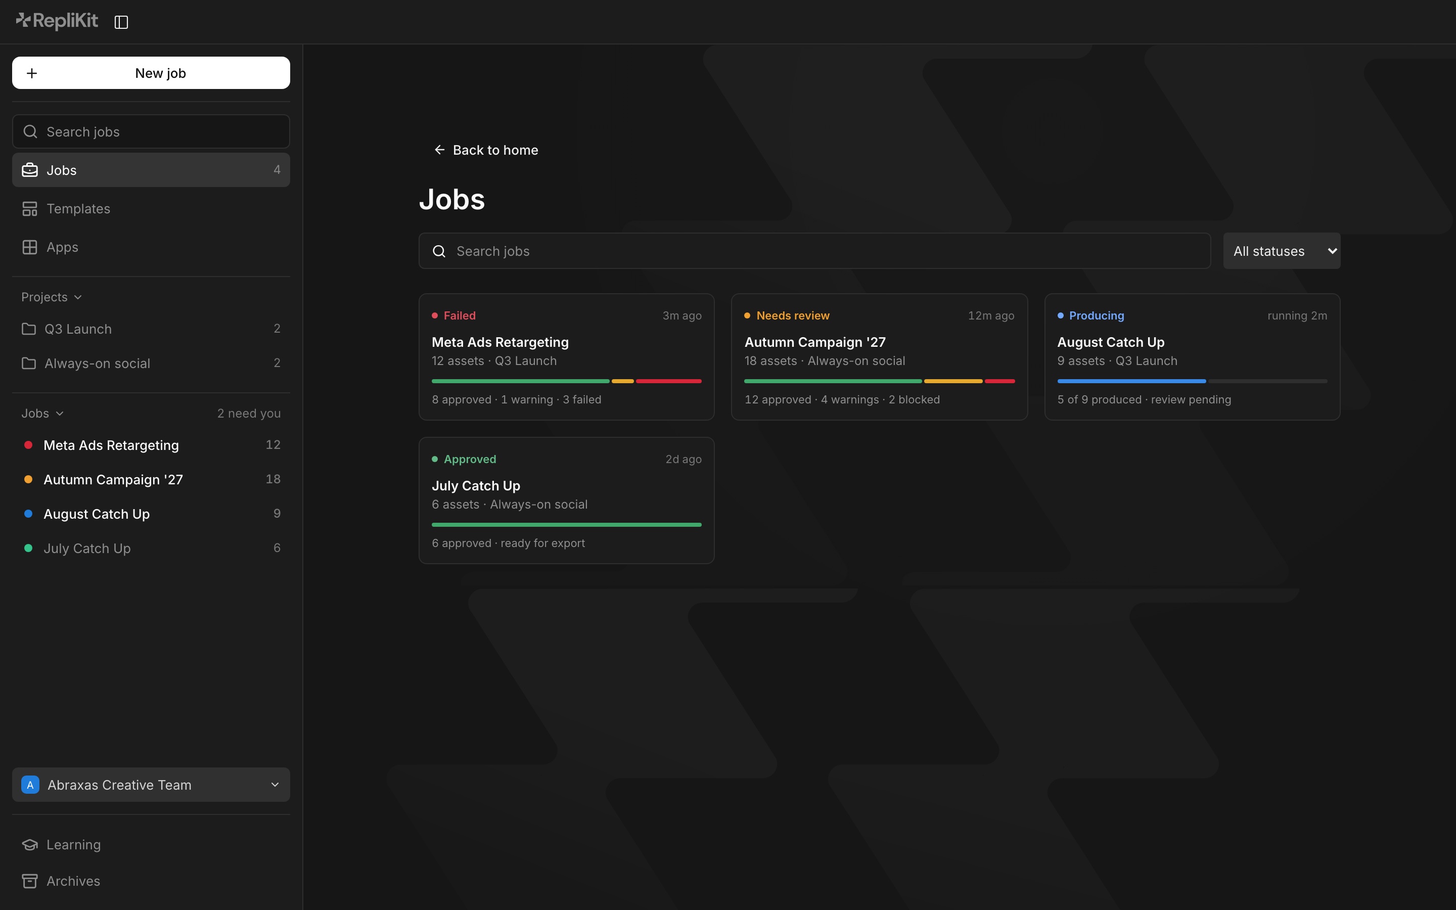Image resolution: width=1456 pixels, height=910 pixels.
Task: Click '6 approved · ready for export'
Action: 508,543
